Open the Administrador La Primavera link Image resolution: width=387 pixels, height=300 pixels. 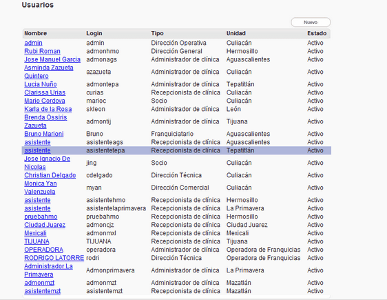(x=48, y=270)
